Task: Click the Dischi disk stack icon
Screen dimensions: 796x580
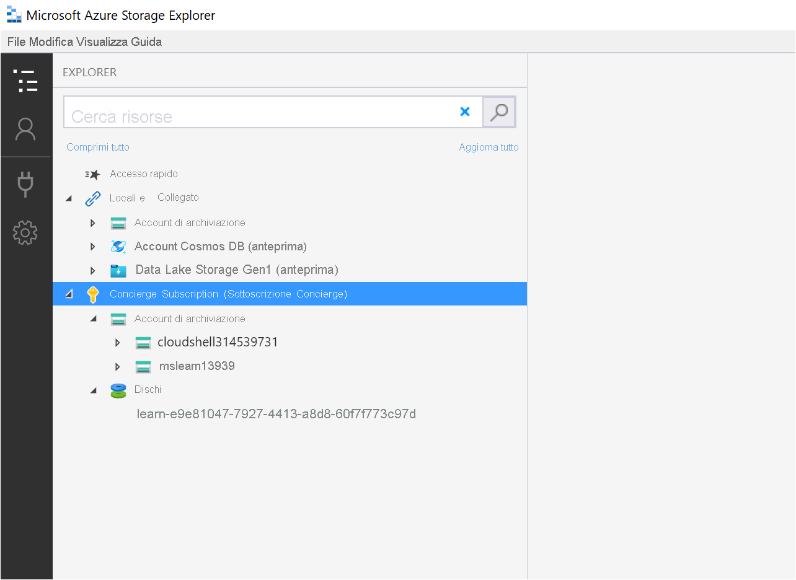Action: click(x=118, y=390)
